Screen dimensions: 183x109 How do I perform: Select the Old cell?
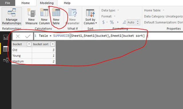tap(22, 50)
